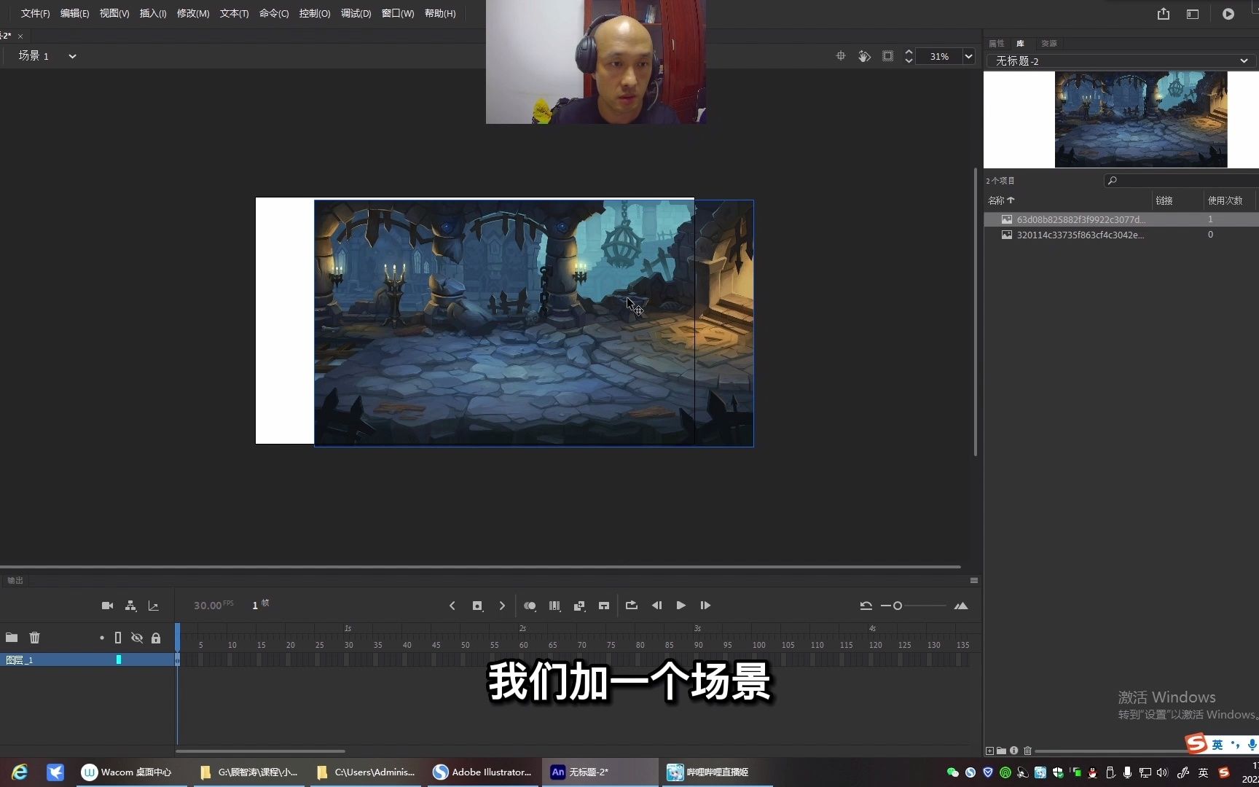Toggle the layer parenting view icon
Screen dimensions: 1259x787
(x=130, y=606)
